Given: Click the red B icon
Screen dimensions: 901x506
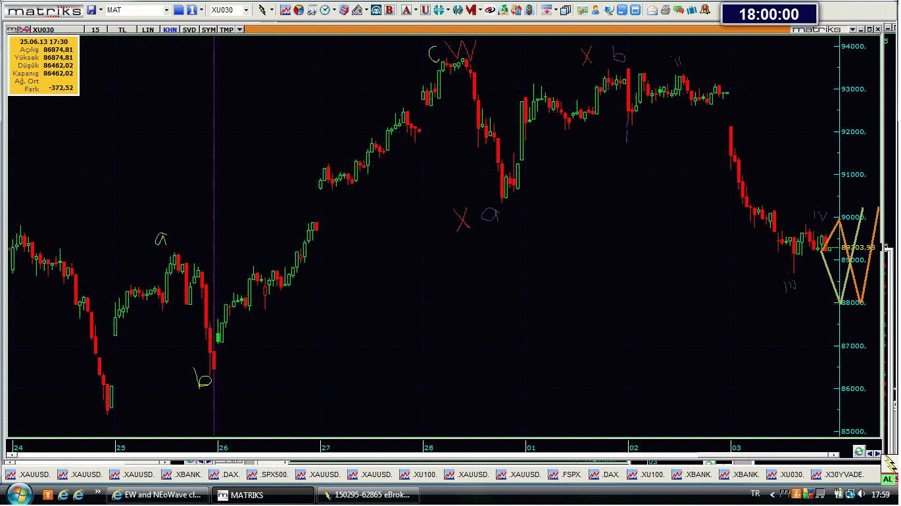Looking at the screenshot, I should pyautogui.click(x=389, y=10).
